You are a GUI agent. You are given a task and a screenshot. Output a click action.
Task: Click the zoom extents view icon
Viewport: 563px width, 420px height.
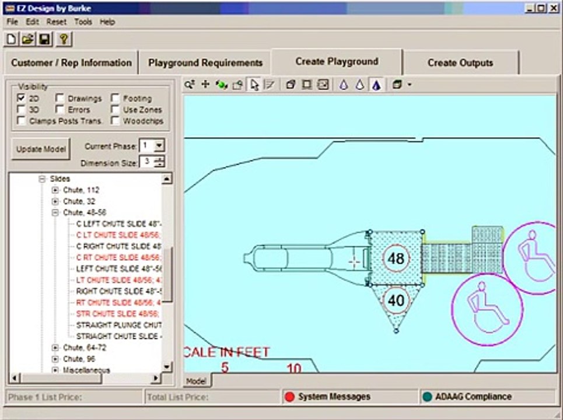[x=323, y=85]
